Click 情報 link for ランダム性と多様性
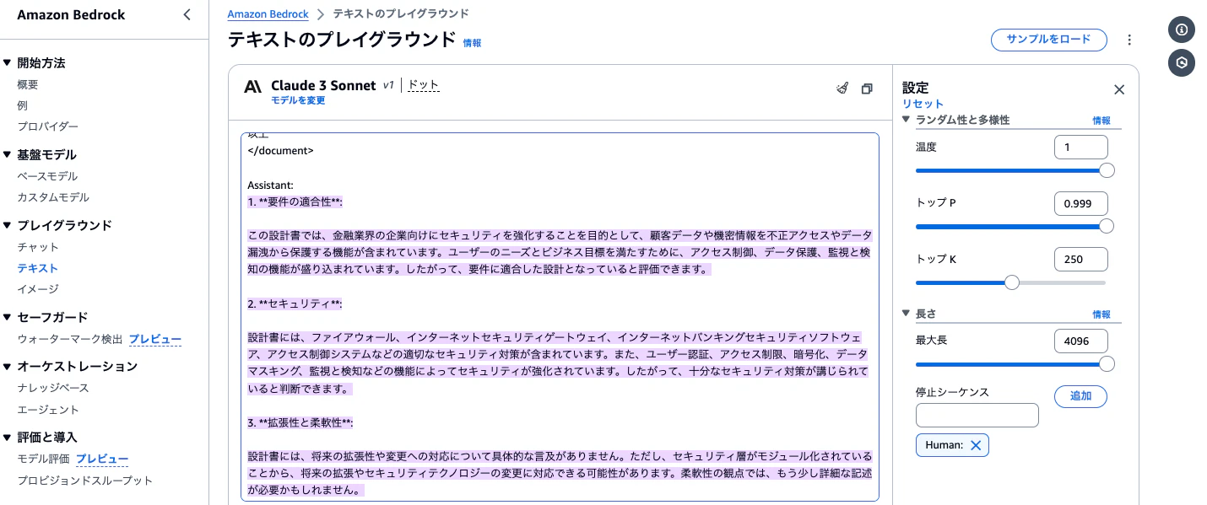The image size is (1207, 505). click(x=1101, y=121)
